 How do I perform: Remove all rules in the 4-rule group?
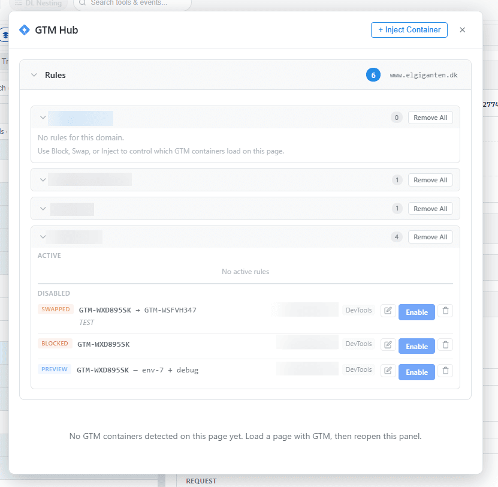coord(430,237)
